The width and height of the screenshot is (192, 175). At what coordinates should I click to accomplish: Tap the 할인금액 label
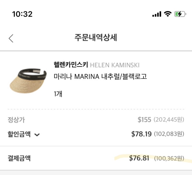pyautogui.click(x=19, y=134)
